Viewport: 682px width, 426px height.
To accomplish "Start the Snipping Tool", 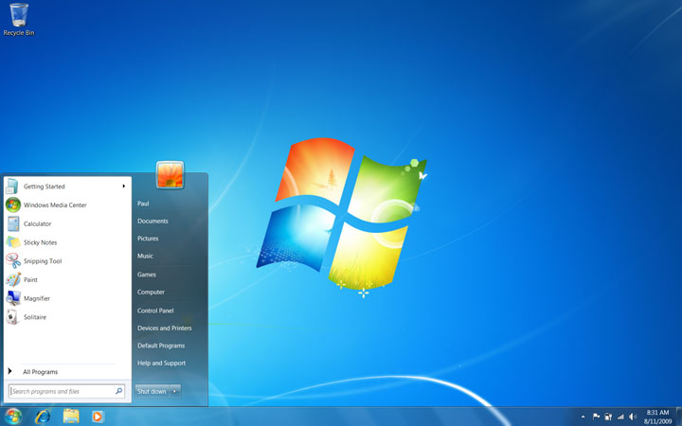I will tap(42, 261).
